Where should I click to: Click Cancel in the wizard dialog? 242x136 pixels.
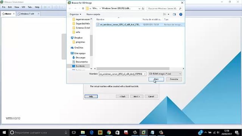151,97
